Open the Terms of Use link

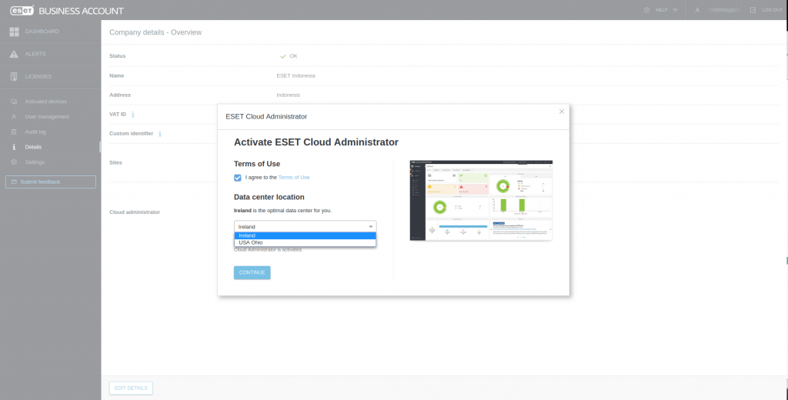(294, 178)
